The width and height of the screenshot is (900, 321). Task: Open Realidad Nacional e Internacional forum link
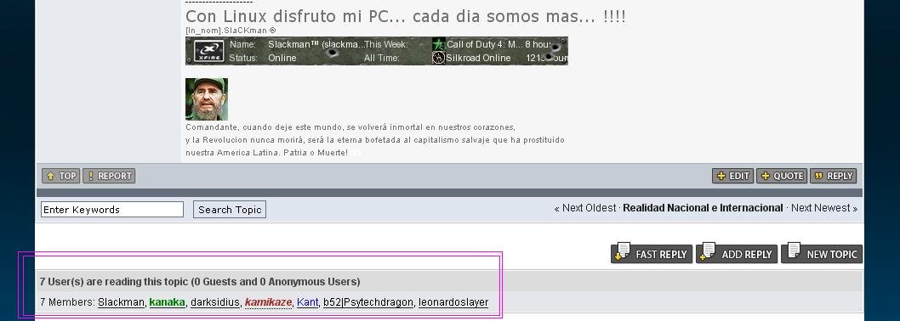(703, 208)
